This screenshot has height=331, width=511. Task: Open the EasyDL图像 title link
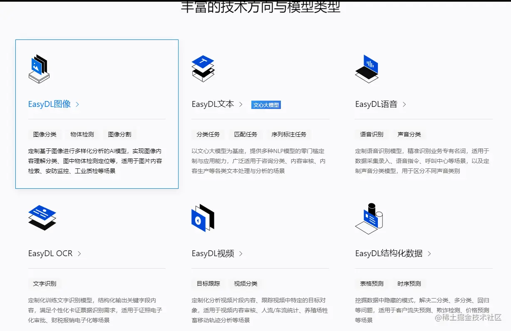coord(50,104)
